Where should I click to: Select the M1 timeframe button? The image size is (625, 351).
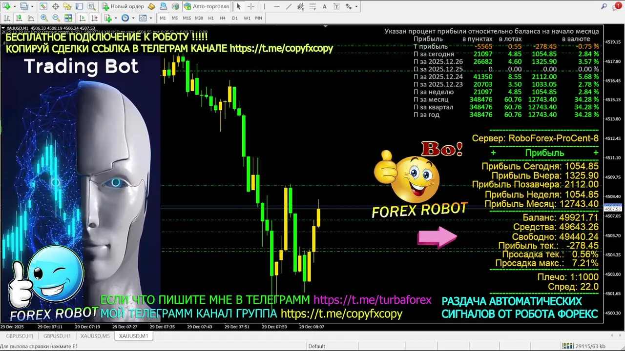[x=163, y=18]
